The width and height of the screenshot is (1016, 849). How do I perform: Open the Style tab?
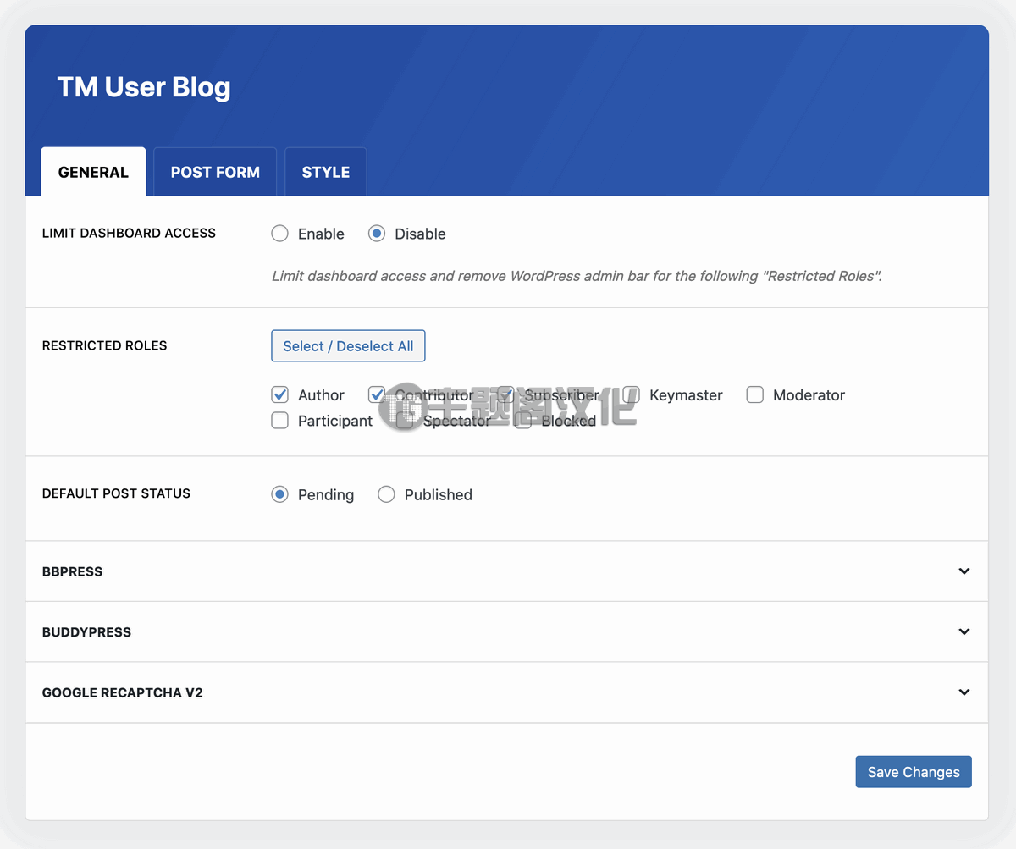point(326,172)
